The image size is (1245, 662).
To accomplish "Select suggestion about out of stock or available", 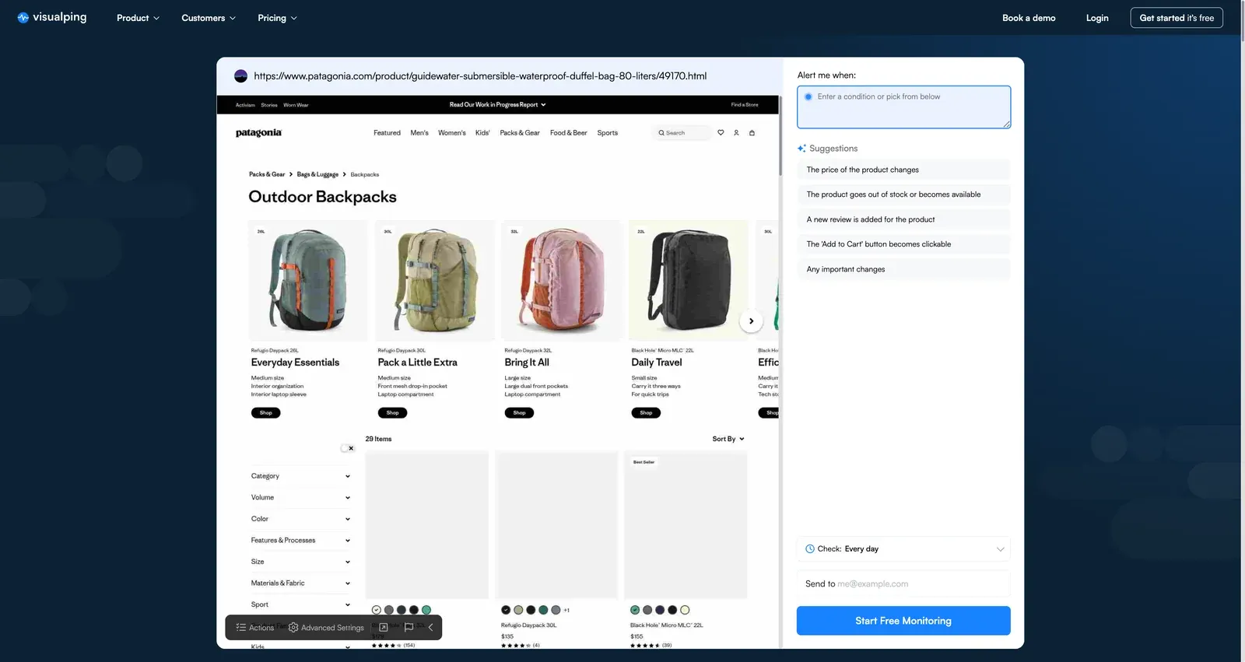I will [x=903, y=194].
